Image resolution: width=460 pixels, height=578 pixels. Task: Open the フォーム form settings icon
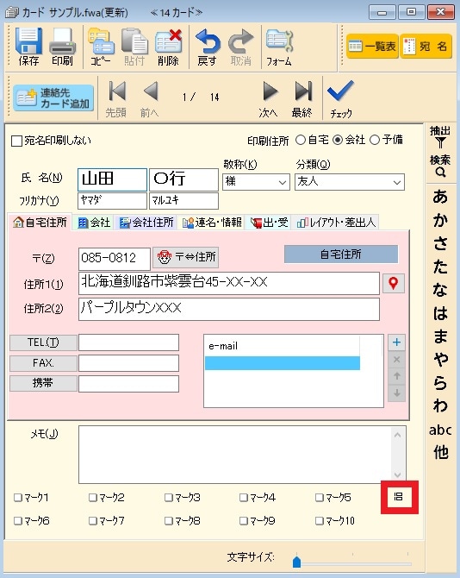pos(279,41)
